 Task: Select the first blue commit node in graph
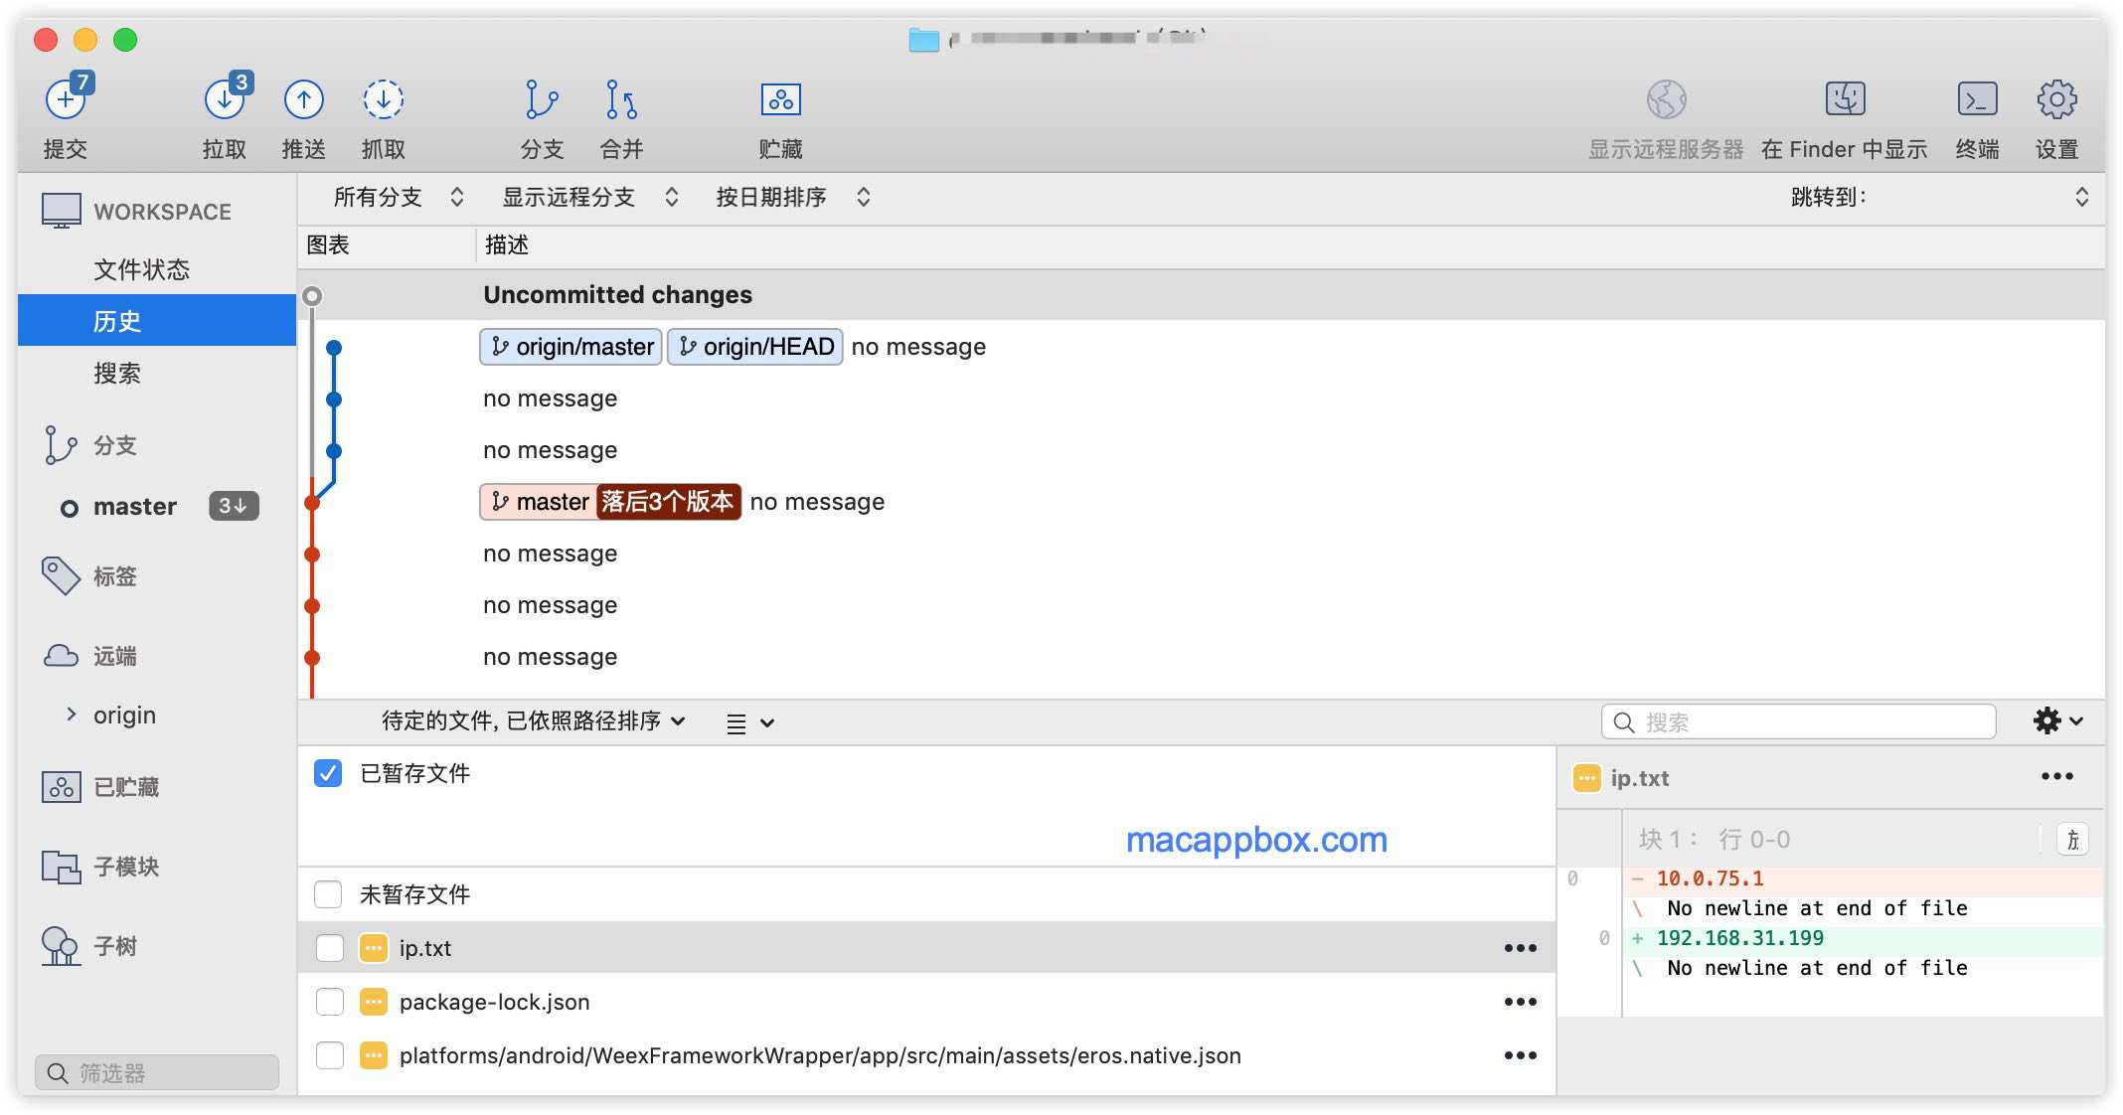[334, 348]
